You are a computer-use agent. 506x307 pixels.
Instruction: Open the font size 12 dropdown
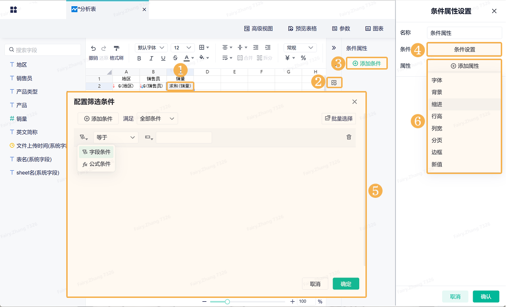pos(182,48)
